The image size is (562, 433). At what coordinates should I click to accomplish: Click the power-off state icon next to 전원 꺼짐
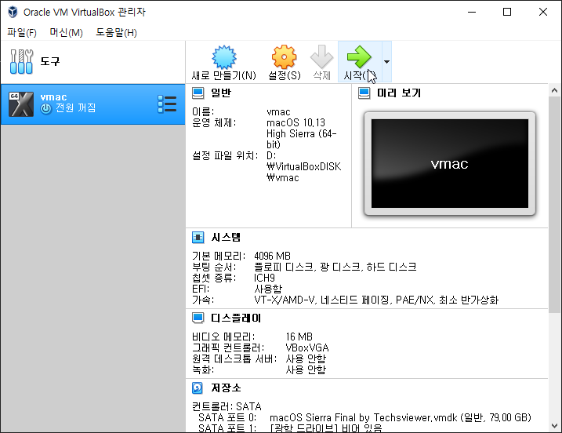click(x=46, y=108)
